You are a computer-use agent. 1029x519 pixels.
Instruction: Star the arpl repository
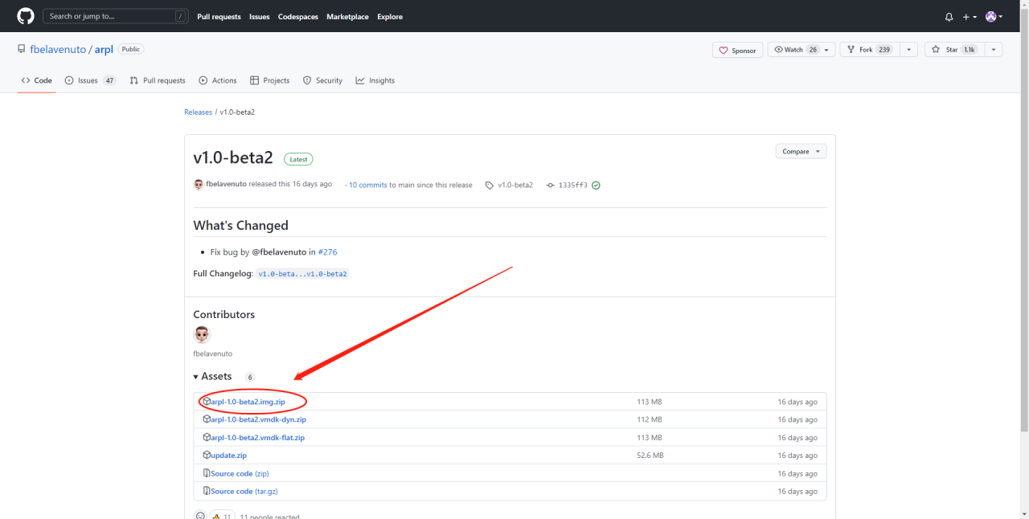[953, 50]
